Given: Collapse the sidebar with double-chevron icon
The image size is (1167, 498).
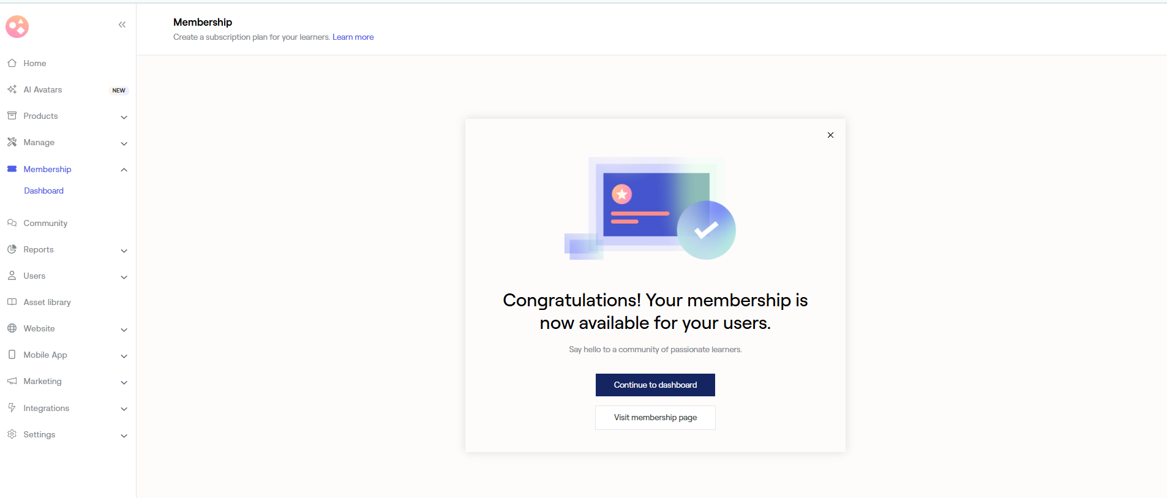Looking at the screenshot, I should click(122, 25).
